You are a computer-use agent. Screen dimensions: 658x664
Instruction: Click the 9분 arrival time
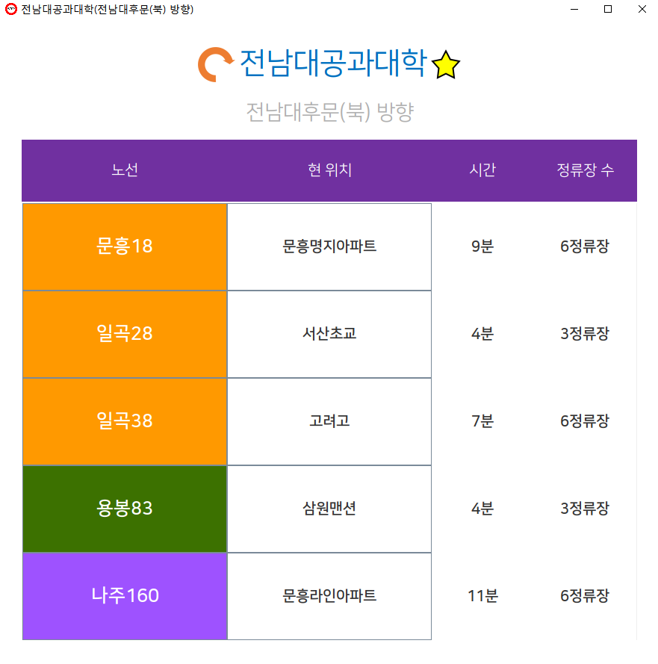[x=482, y=246]
